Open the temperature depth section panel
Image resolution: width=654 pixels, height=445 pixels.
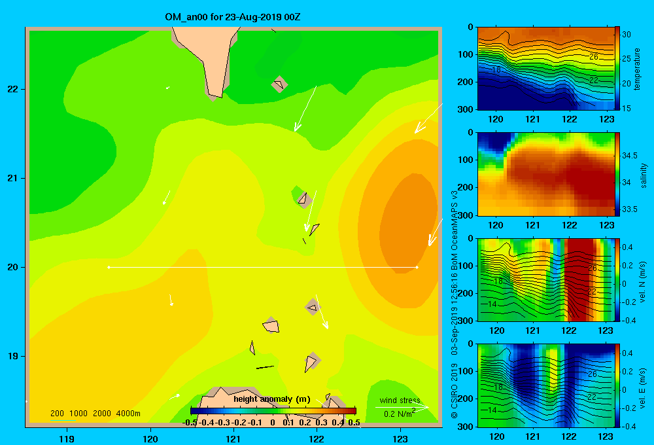pyautogui.click(x=545, y=69)
